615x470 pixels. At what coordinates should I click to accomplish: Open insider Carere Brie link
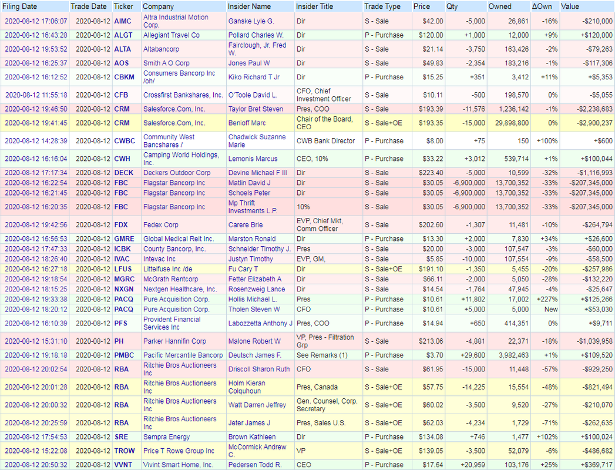tap(246, 225)
